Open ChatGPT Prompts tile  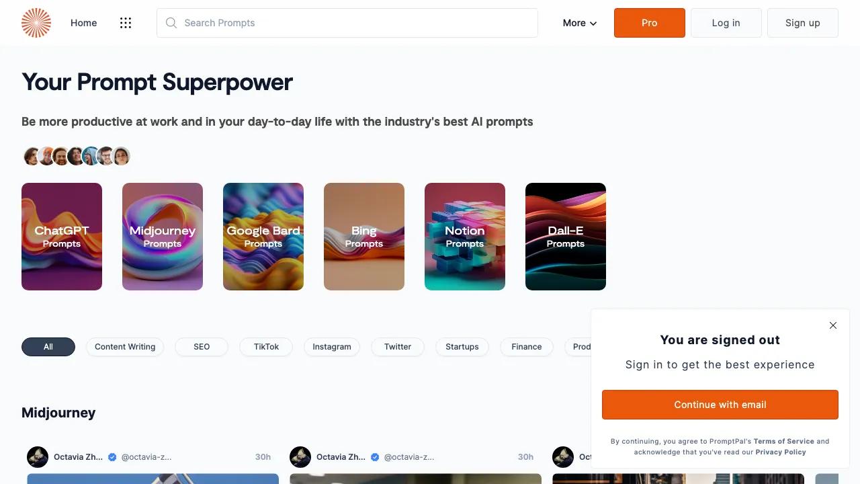coord(62,237)
